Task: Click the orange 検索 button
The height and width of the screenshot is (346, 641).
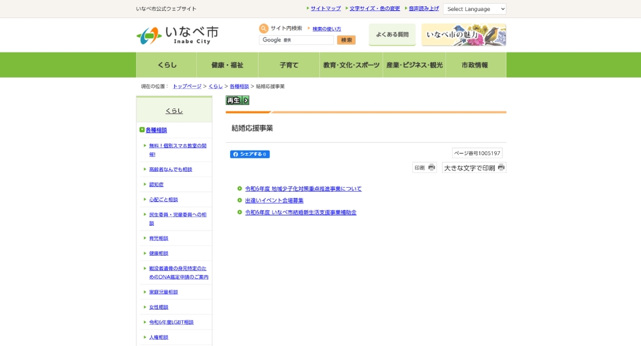Action: coord(346,40)
